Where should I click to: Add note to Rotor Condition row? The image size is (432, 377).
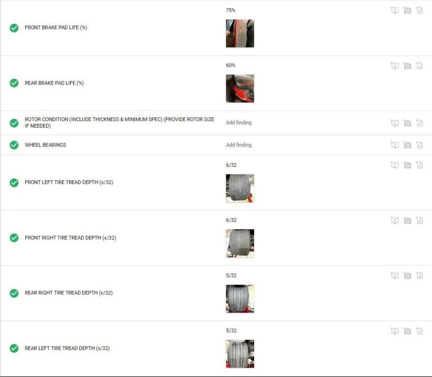point(420,123)
